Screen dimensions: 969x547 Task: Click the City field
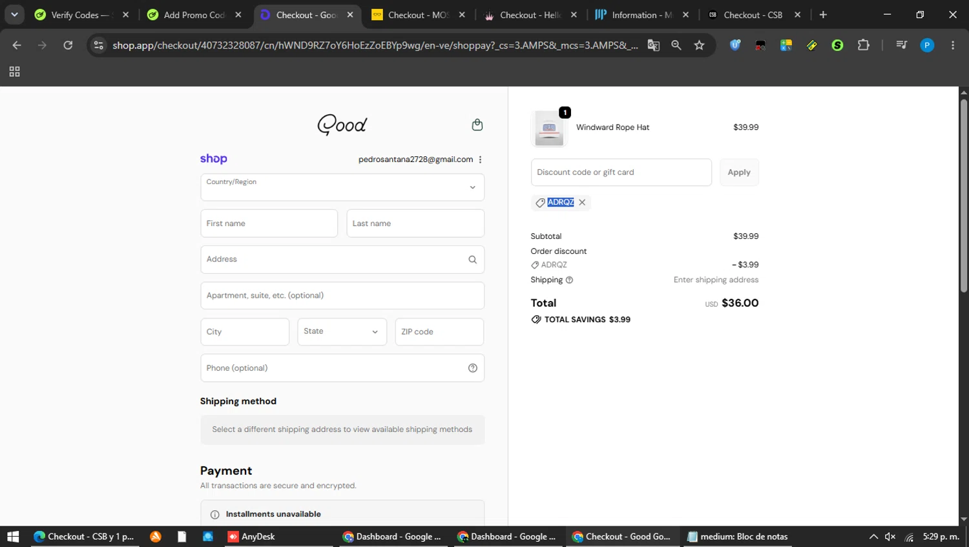(245, 332)
